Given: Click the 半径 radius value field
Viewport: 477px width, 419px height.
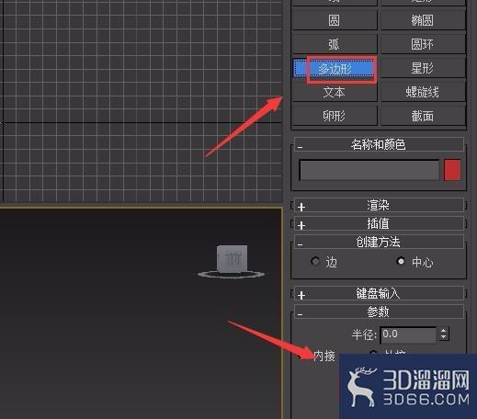Looking at the screenshot, I should pos(408,334).
